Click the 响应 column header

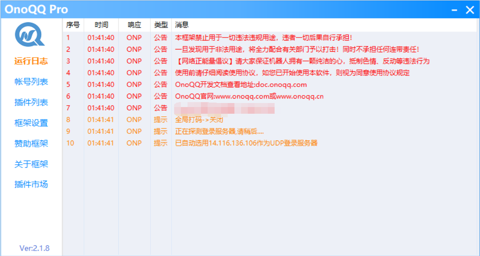[134, 25]
